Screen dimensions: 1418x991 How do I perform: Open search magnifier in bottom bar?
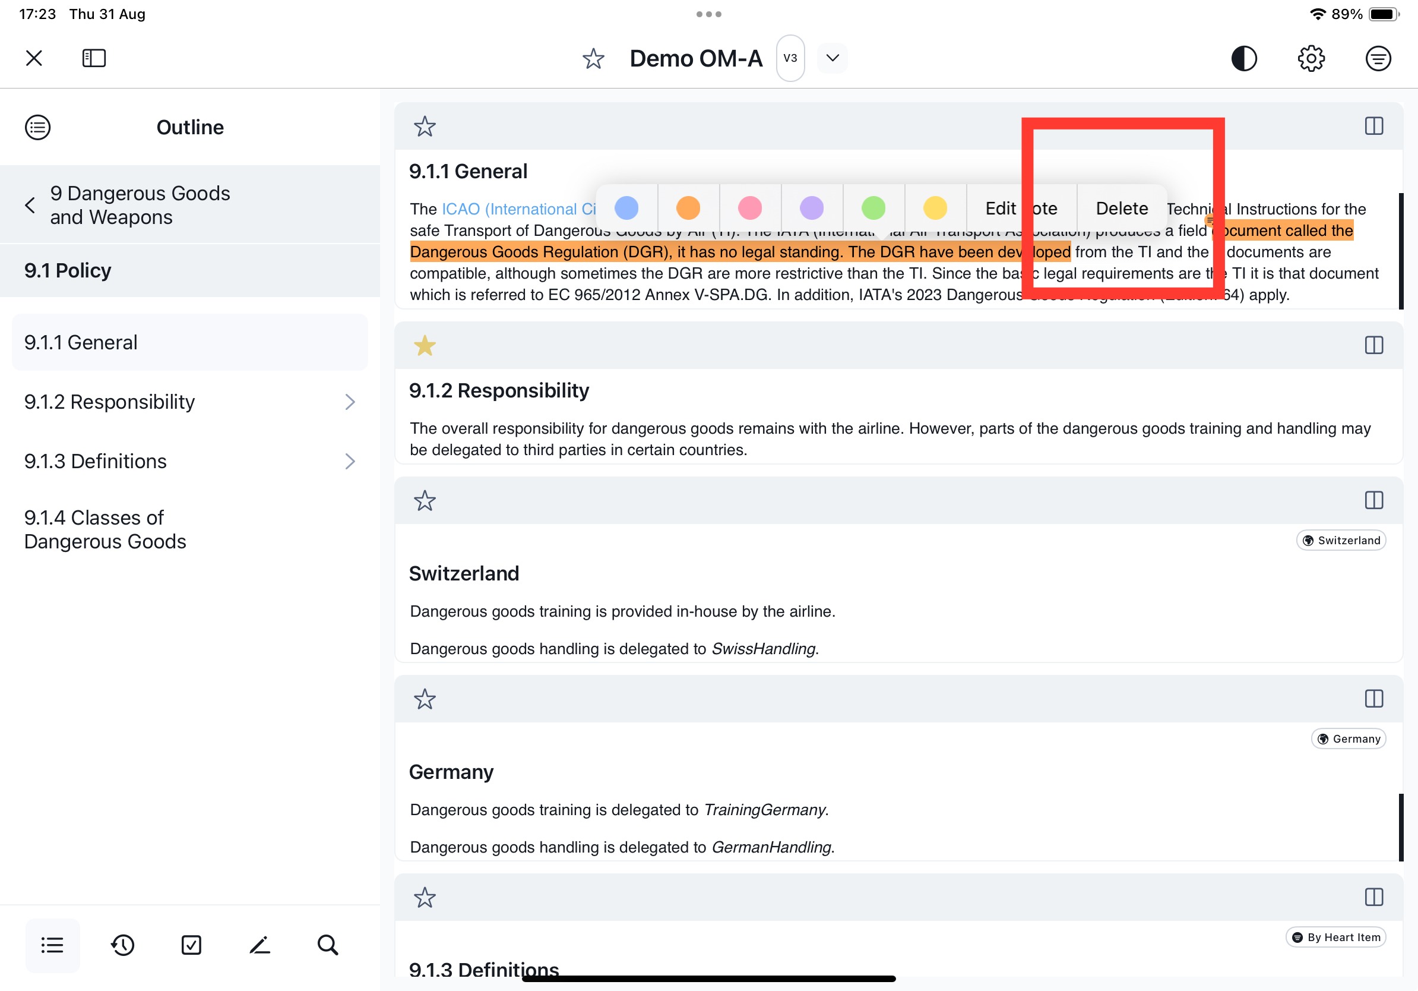click(328, 945)
